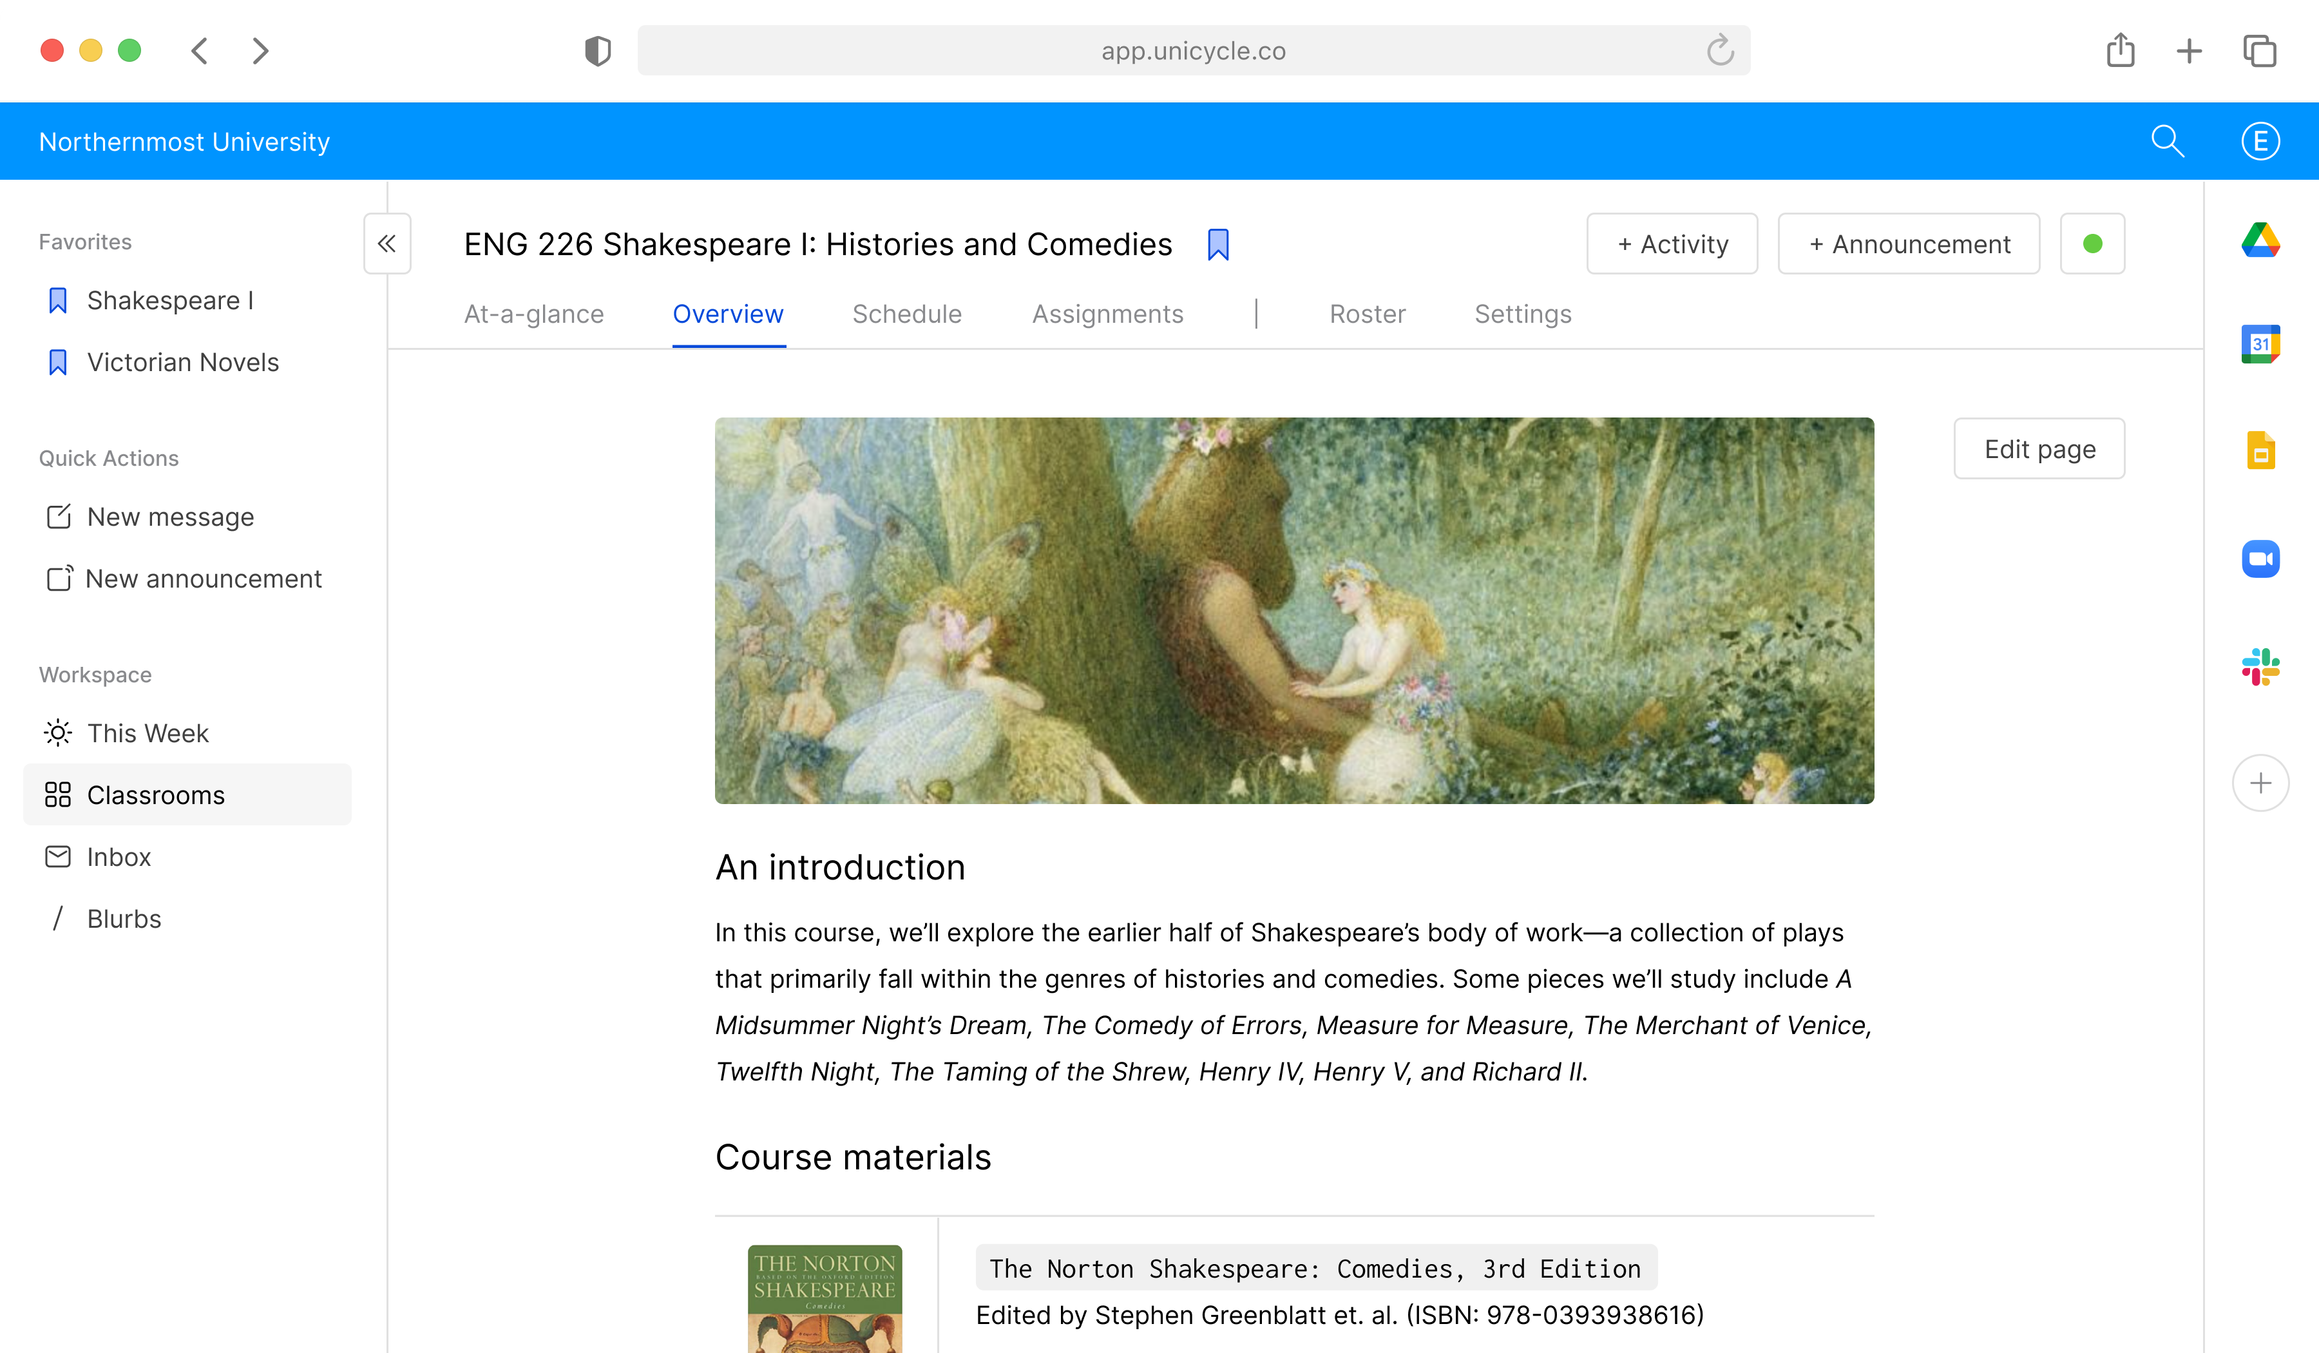
Task: Click the Inbox envelope icon
Action: pyautogui.click(x=58, y=857)
